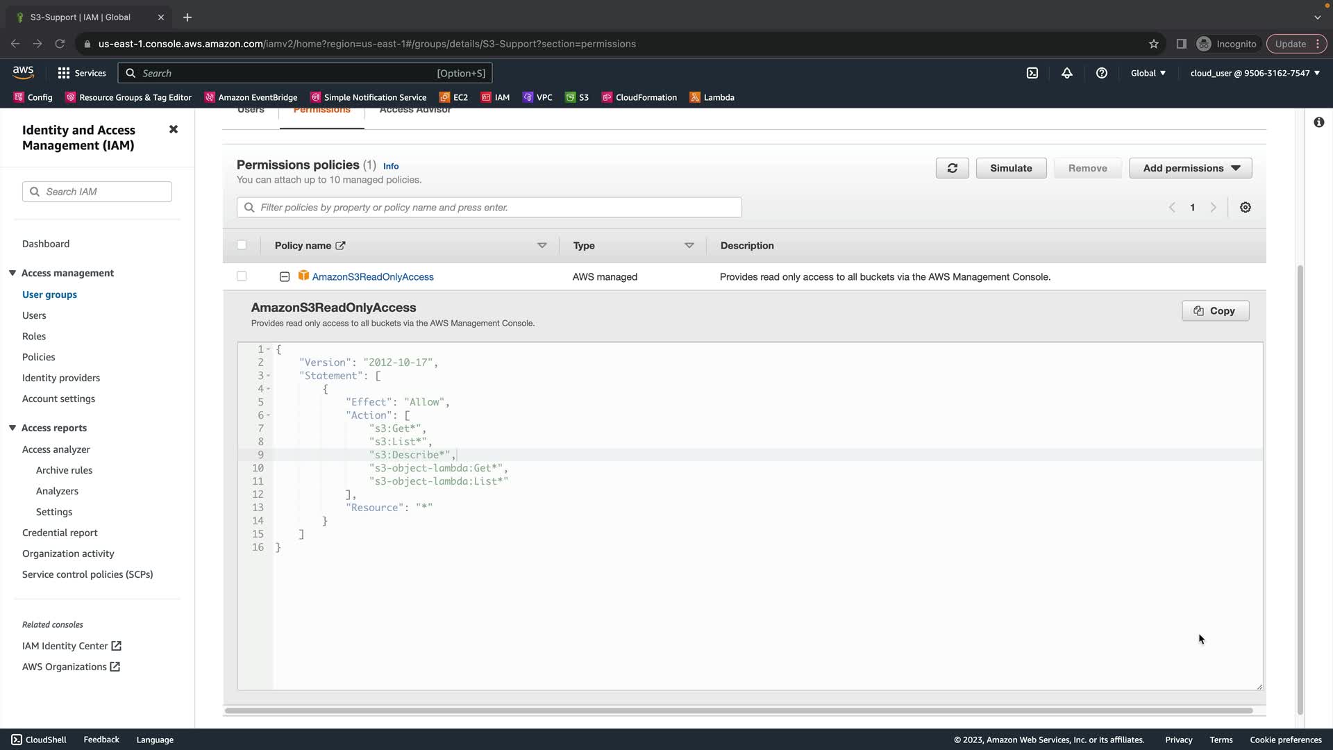Click the refresh policies button
The image size is (1333, 750).
click(x=952, y=168)
